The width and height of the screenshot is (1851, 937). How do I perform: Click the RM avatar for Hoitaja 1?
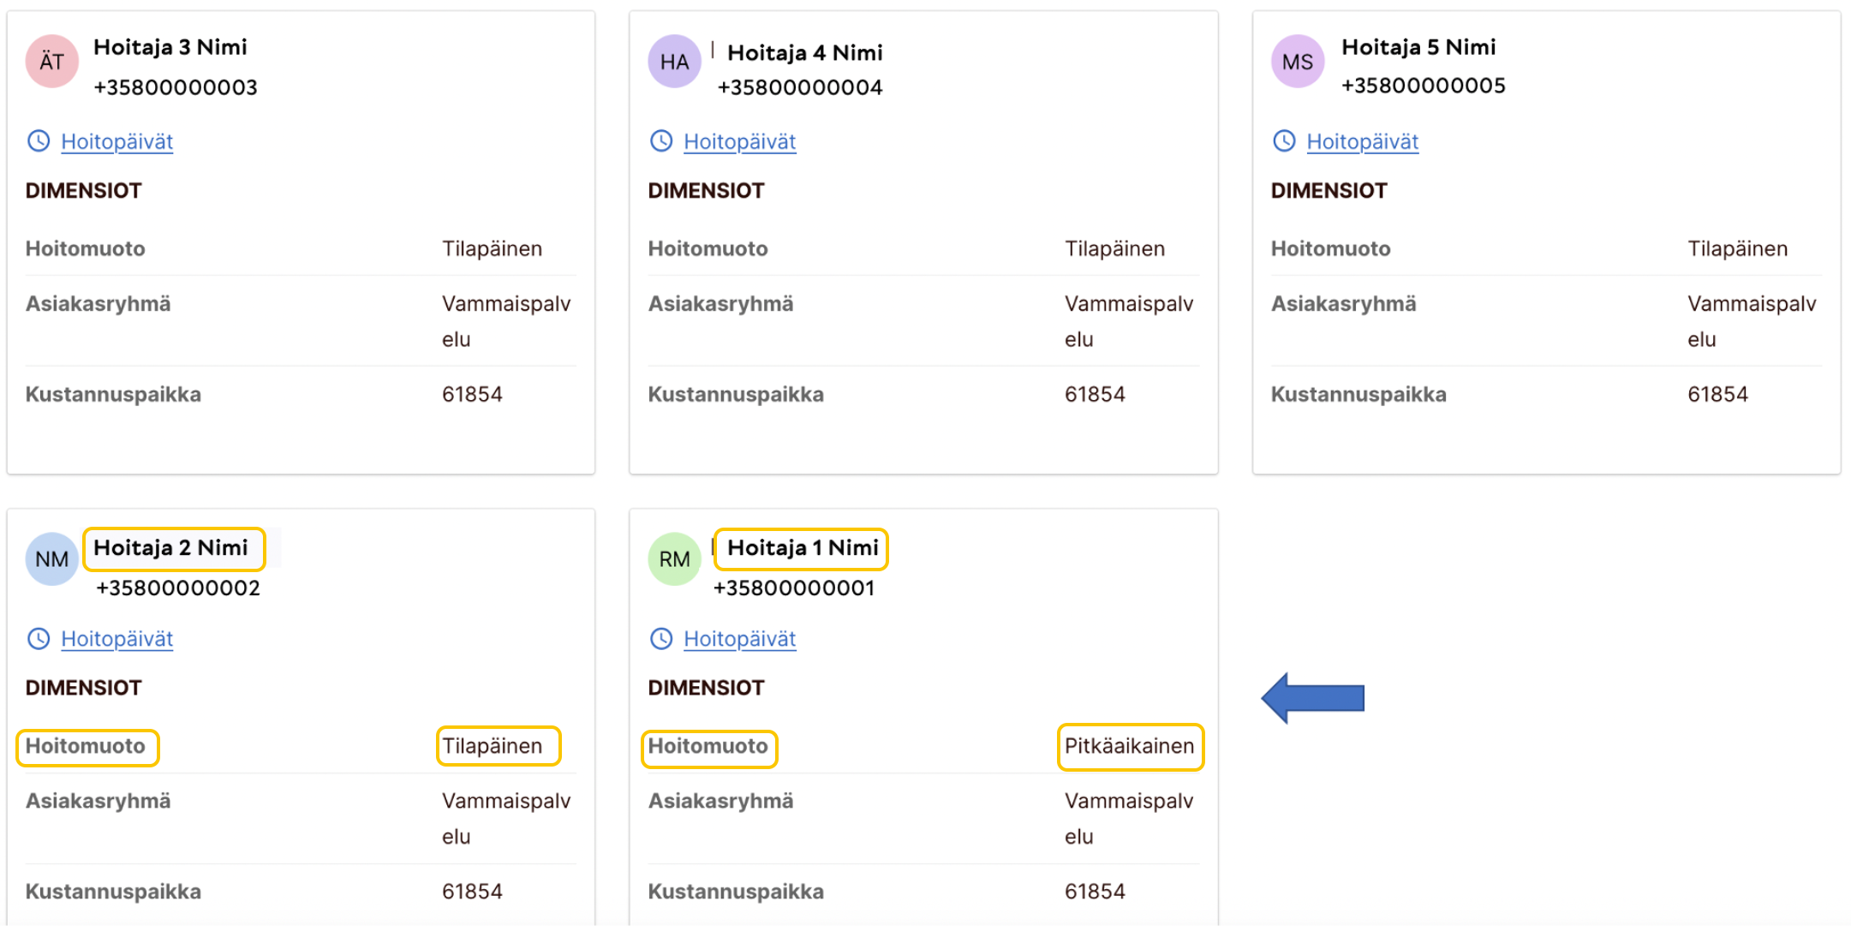point(674,559)
